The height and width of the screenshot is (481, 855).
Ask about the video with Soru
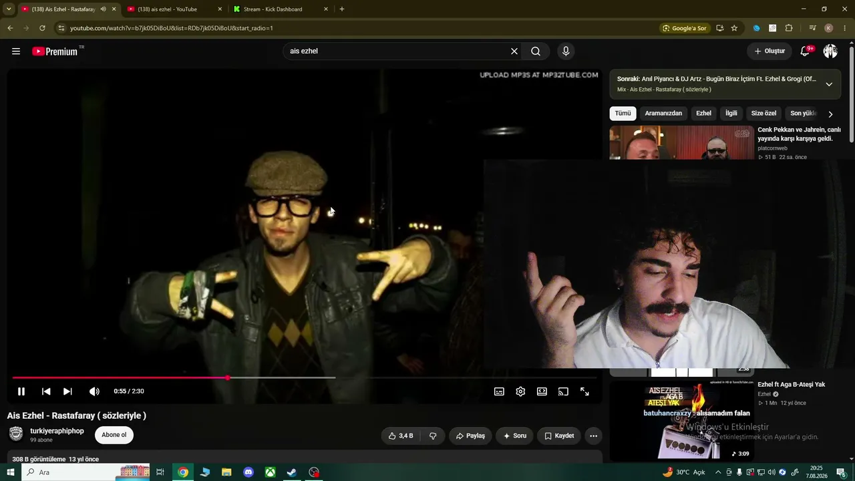coord(514,436)
